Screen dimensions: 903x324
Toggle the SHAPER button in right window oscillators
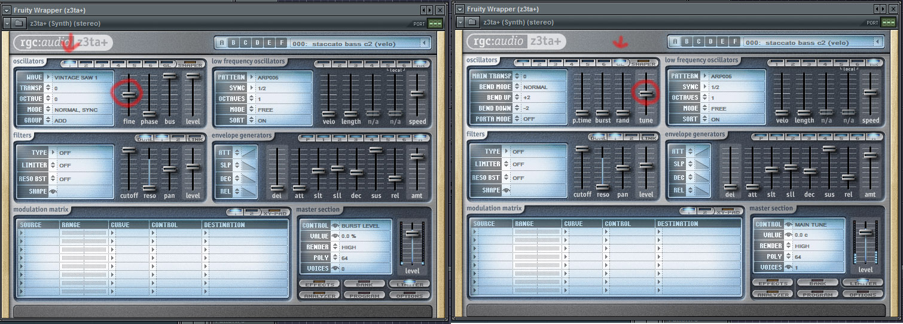pos(643,63)
